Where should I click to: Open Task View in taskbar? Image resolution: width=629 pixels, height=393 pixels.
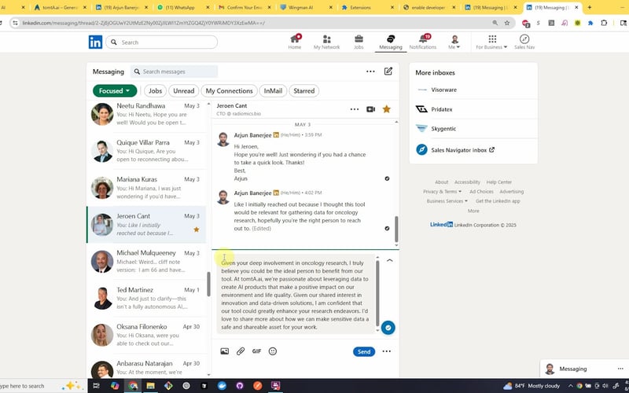point(96,386)
